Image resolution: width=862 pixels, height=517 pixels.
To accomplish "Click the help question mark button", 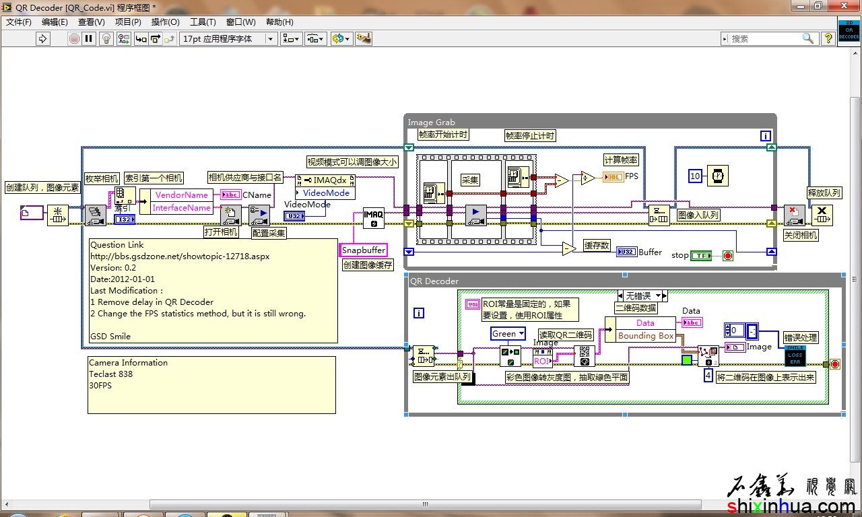I will 828,39.
